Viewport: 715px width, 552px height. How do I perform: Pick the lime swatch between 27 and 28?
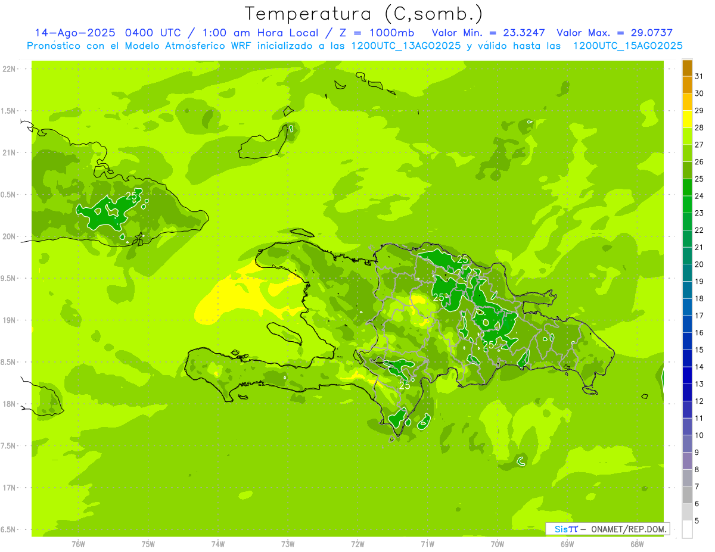687,136
